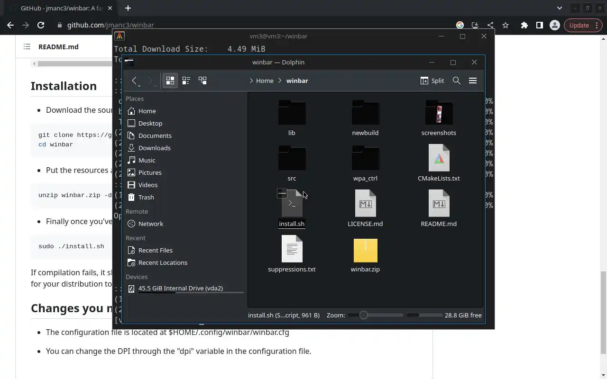This screenshot has width=607, height=379.
Task: Open a new browser tab
Action: coord(128,8)
